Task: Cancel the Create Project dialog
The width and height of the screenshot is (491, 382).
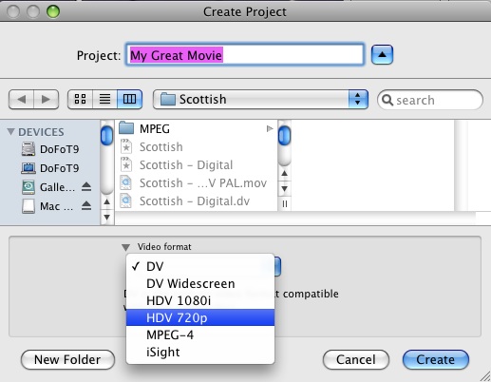Action: pyautogui.click(x=356, y=359)
